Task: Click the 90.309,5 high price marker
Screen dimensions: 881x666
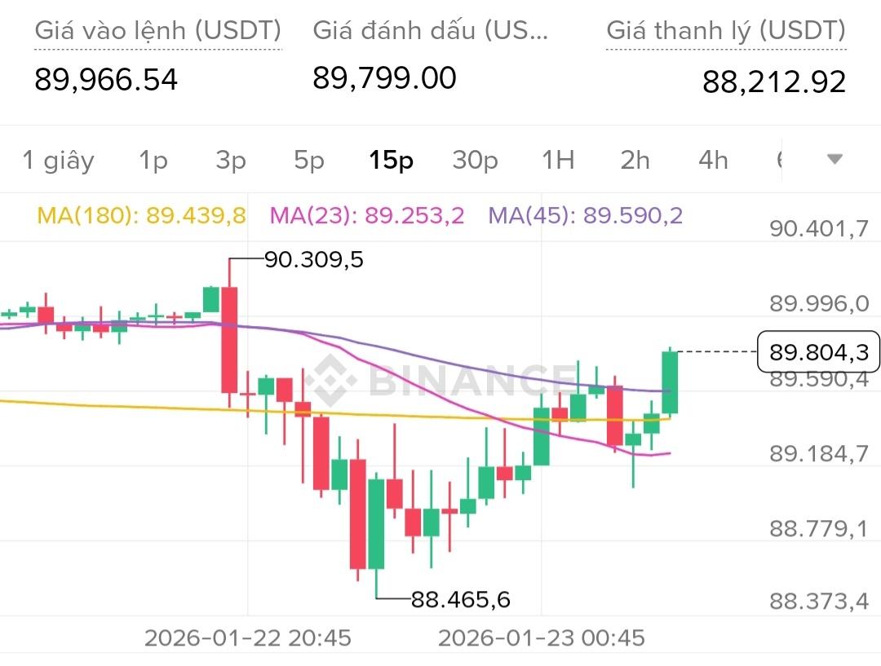Action: coord(314,260)
